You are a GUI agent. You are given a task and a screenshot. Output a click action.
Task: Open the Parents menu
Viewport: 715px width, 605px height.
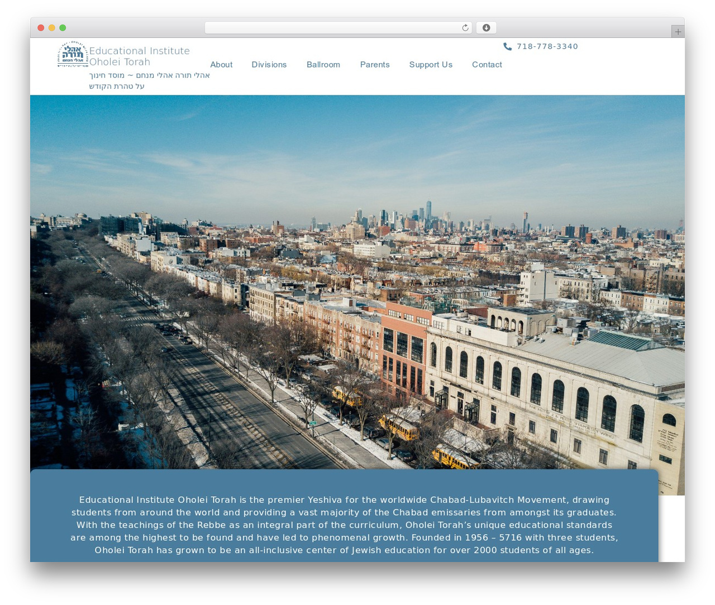tap(375, 65)
